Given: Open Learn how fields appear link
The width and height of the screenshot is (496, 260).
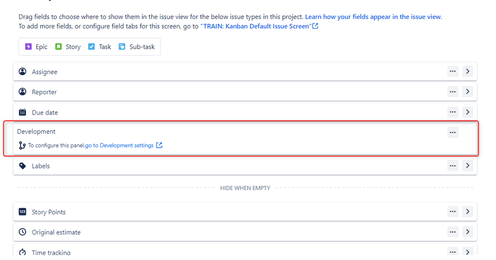Looking at the screenshot, I should (373, 17).
